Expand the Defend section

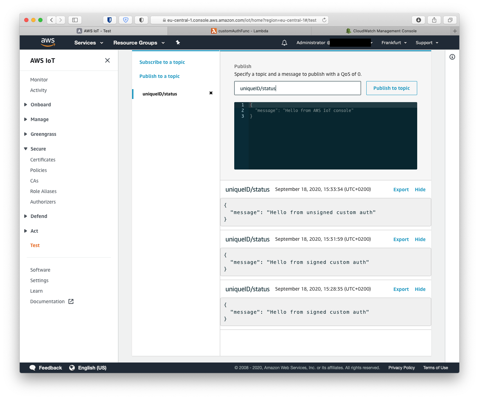point(35,216)
